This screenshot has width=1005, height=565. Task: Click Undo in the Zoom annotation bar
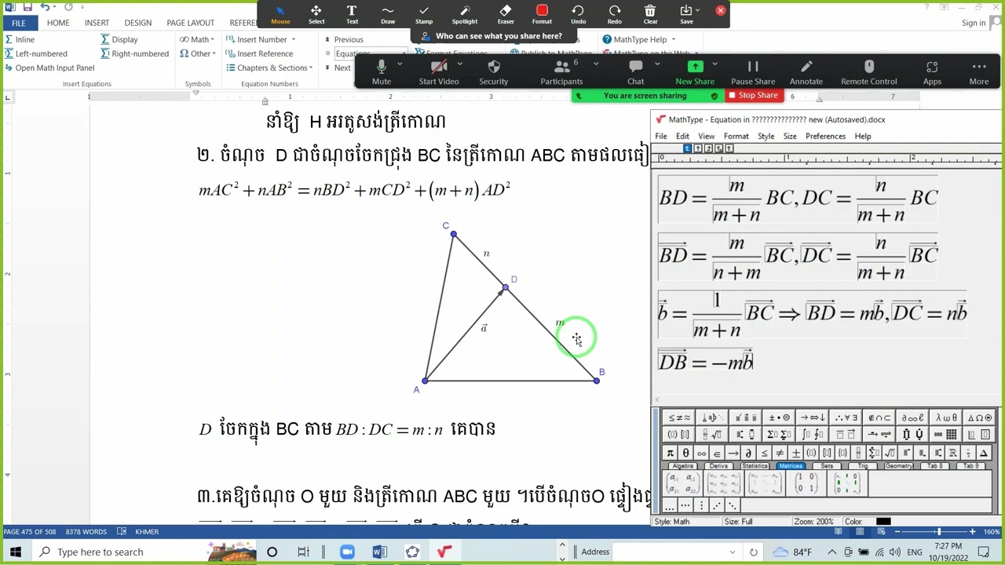578,14
